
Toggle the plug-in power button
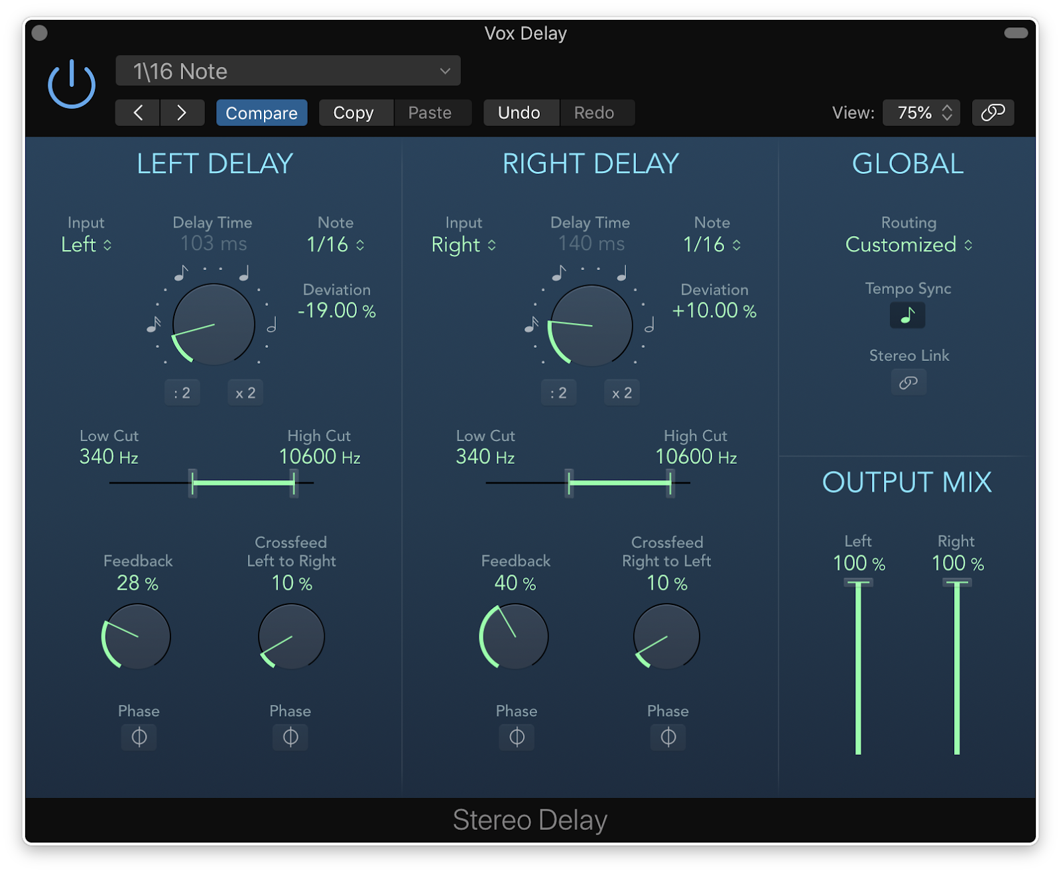(x=72, y=84)
